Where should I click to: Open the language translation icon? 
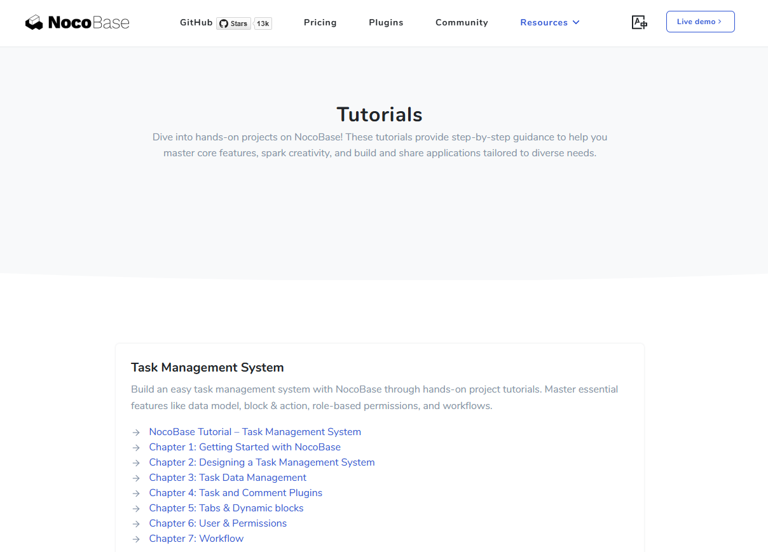pyautogui.click(x=639, y=23)
